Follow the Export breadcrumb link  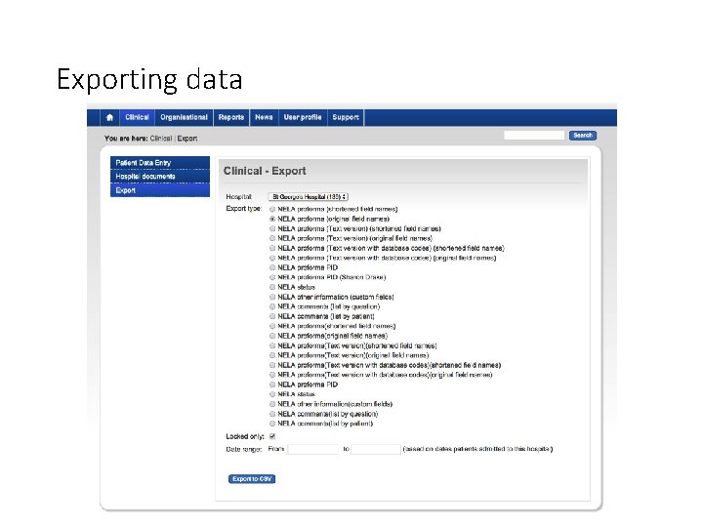coord(186,139)
